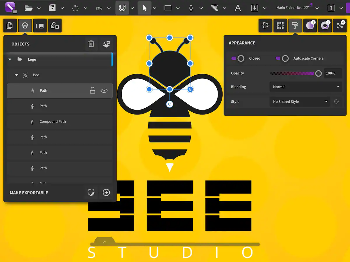The width and height of the screenshot is (350, 262).
Task: Hide the selected Path layer
Action: 104,91
